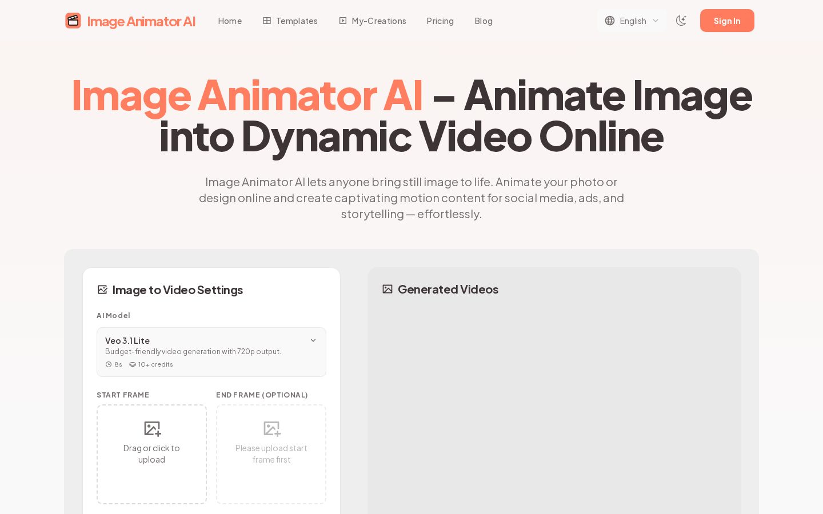Click the Sign In button

click(727, 21)
